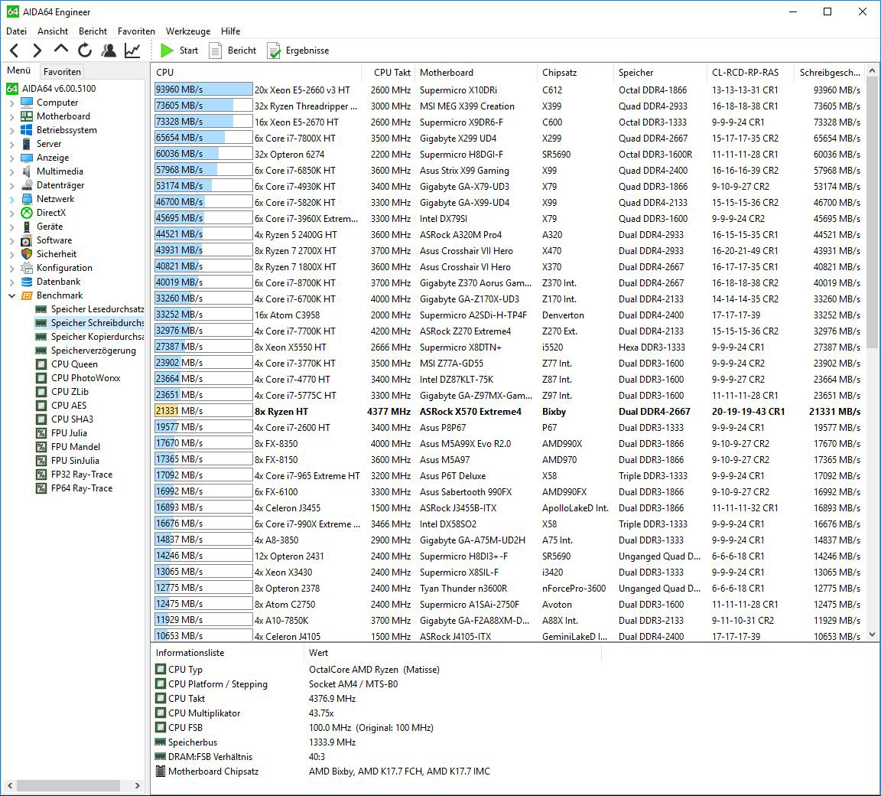
Task: Select the FPU Julia benchmark icon
Action: tap(41, 433)
